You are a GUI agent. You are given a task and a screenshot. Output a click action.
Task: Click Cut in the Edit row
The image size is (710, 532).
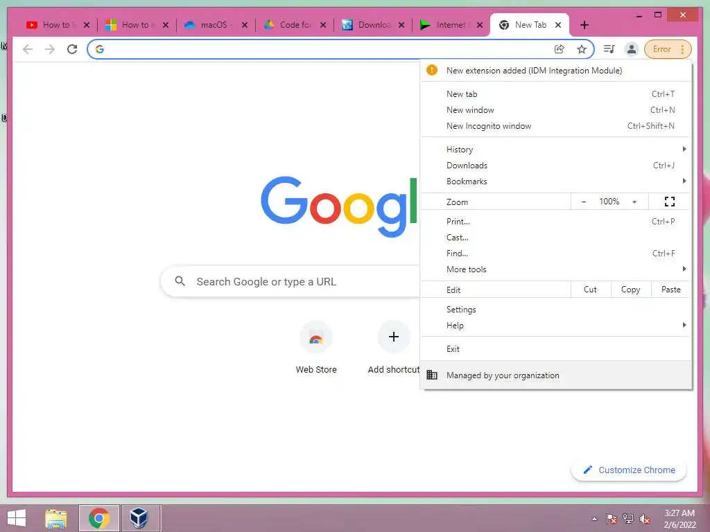(591, 290)
